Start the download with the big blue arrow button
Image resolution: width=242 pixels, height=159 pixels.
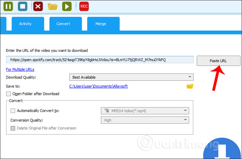[x=222, y=149]
